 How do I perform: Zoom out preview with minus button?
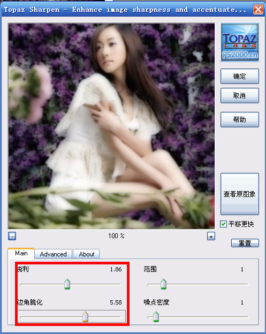[x=12, y=236]
